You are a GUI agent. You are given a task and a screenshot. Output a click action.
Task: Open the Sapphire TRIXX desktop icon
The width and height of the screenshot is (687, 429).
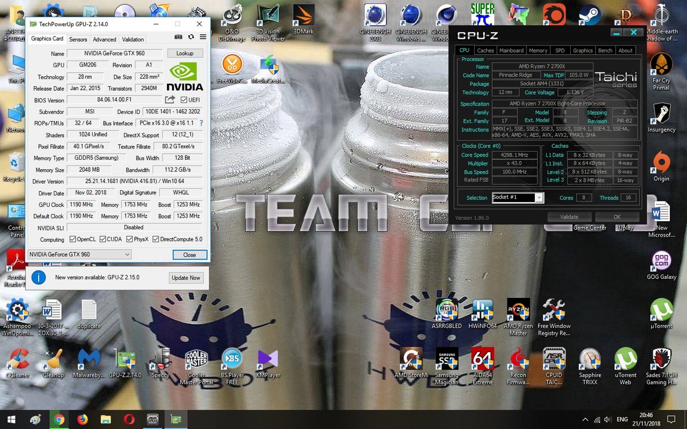[x=590, y=366]
